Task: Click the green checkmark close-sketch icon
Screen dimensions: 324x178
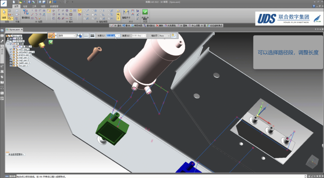Action: (x=145, y=12)
